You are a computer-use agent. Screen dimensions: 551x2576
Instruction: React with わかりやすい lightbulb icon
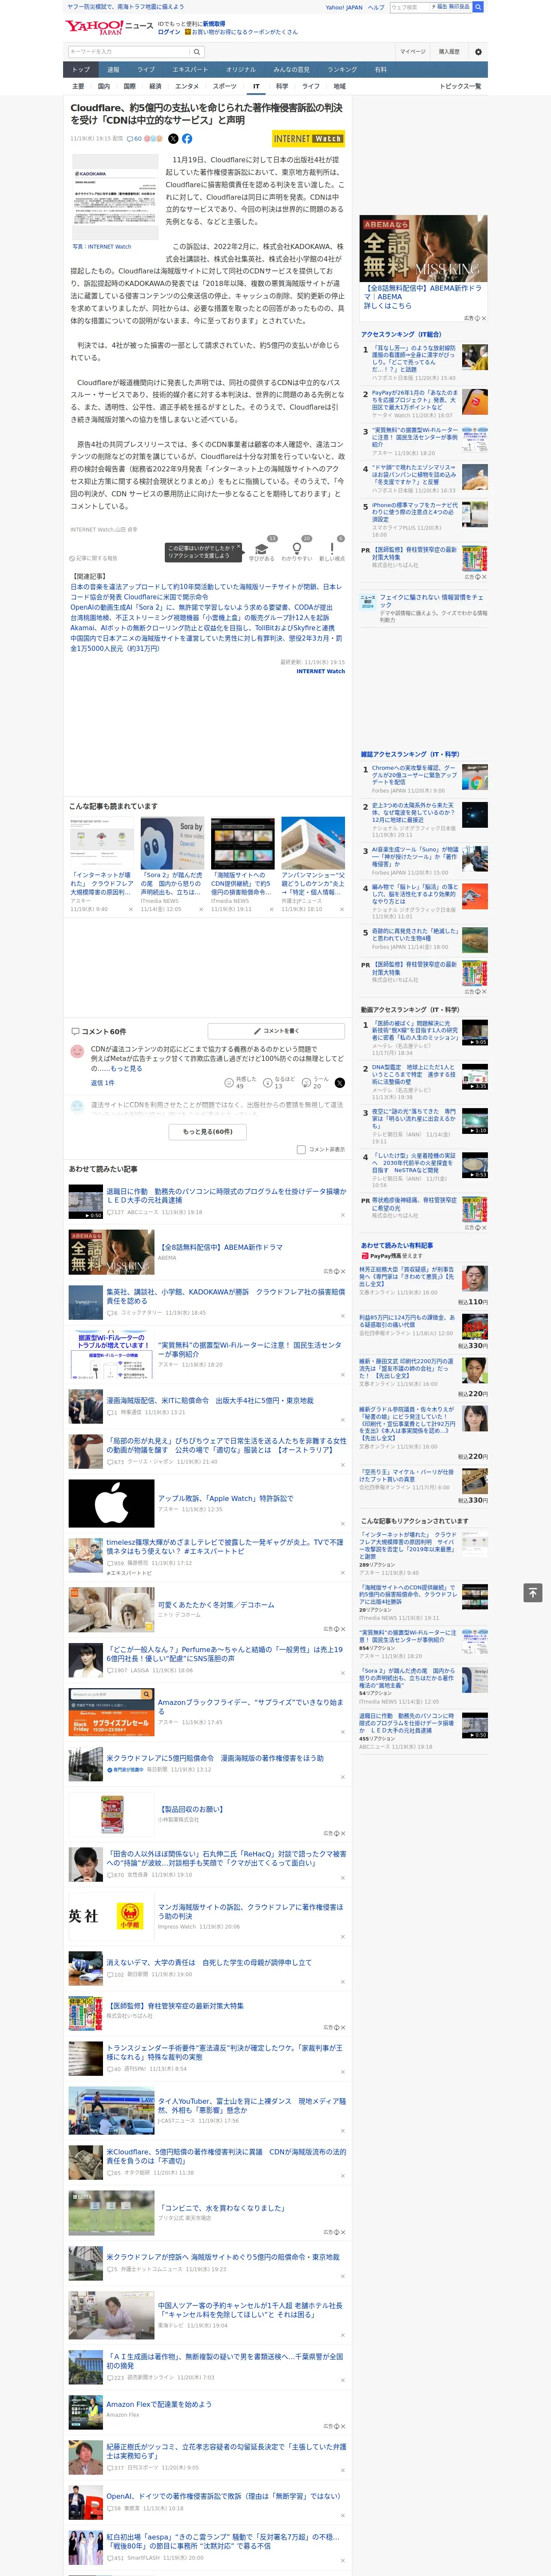tap(297, 549)
